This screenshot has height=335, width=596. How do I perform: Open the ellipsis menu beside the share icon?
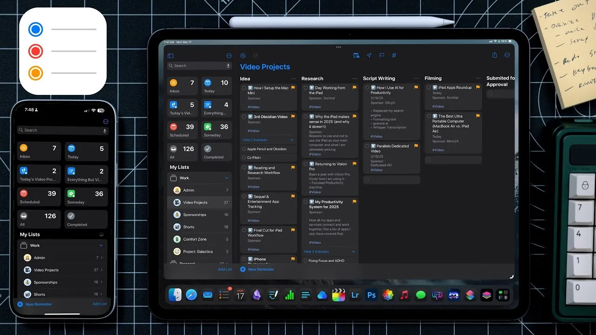(x=507, y=55)
